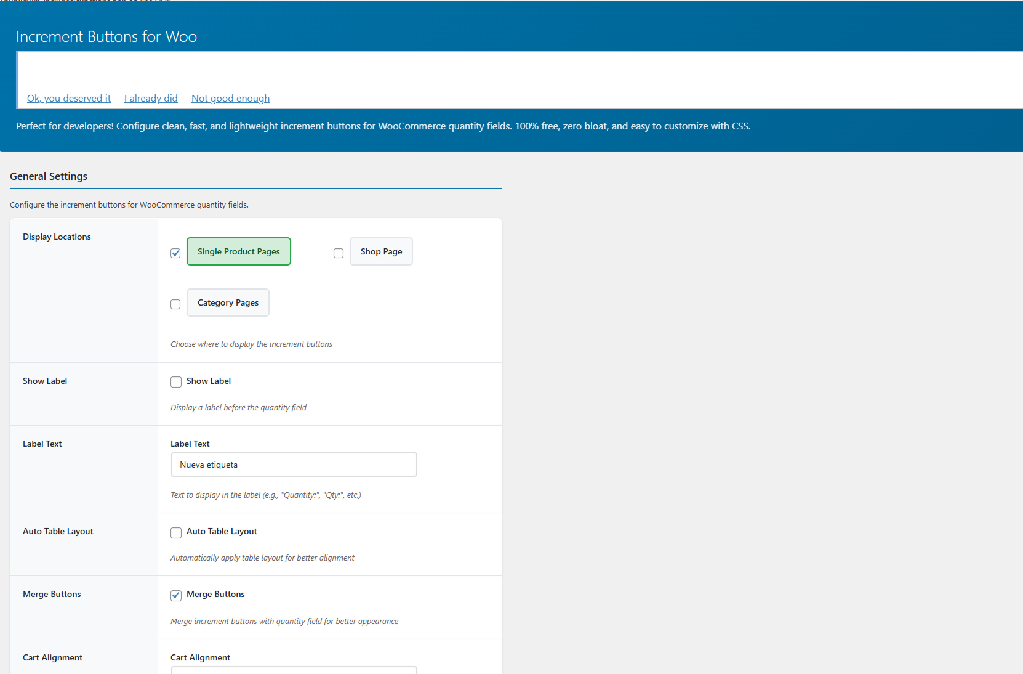Open the Cart Alignment dropdown at the bottom
This screenshot has width=1023, height=674.
click(x=294, y=670)
